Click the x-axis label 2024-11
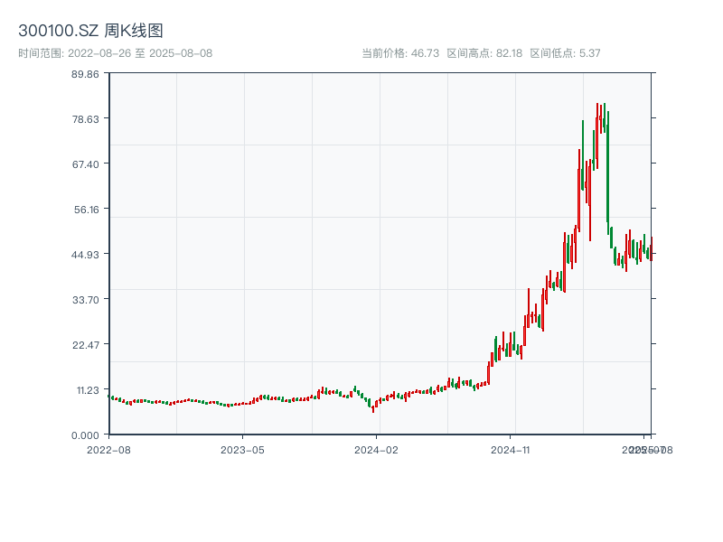Screen dimensions: 723x542 [510, 450]
